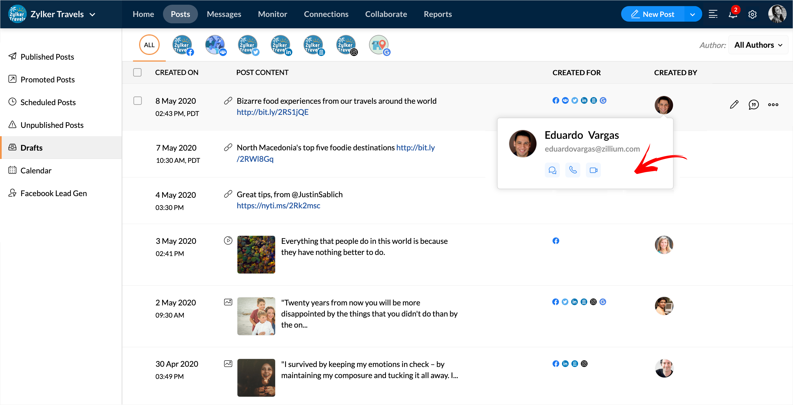Expand the All Authors dropdown
The image size is (793, 405).
[758, 45]
